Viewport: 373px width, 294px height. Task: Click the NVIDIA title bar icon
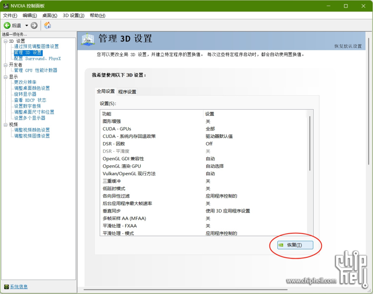point(6,6)
